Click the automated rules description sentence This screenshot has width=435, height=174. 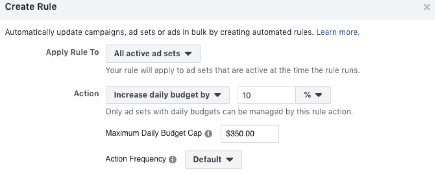(x=159, y=32)
